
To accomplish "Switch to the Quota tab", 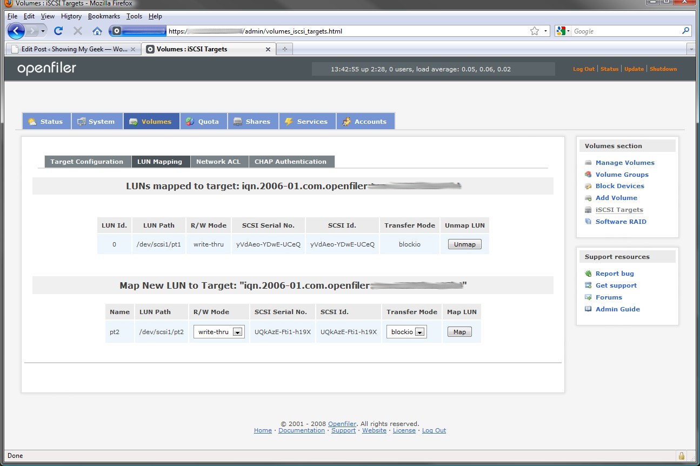I will tap(203, 121).
